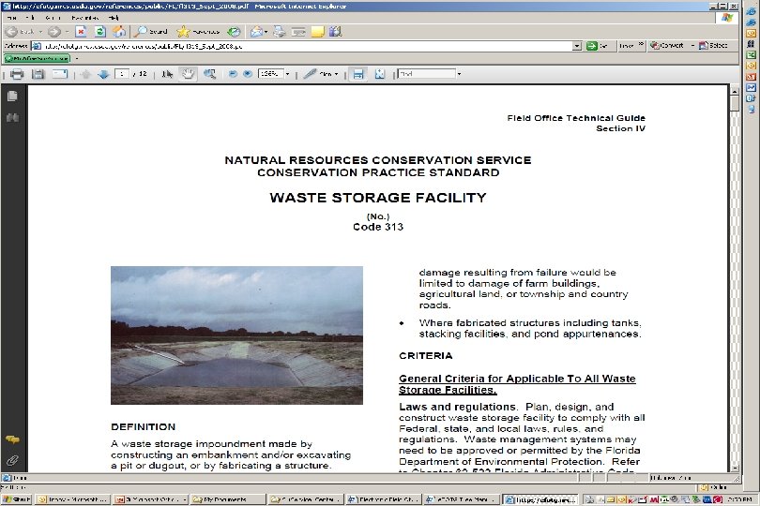Open the File menu
760x506 pixels.
11,18
